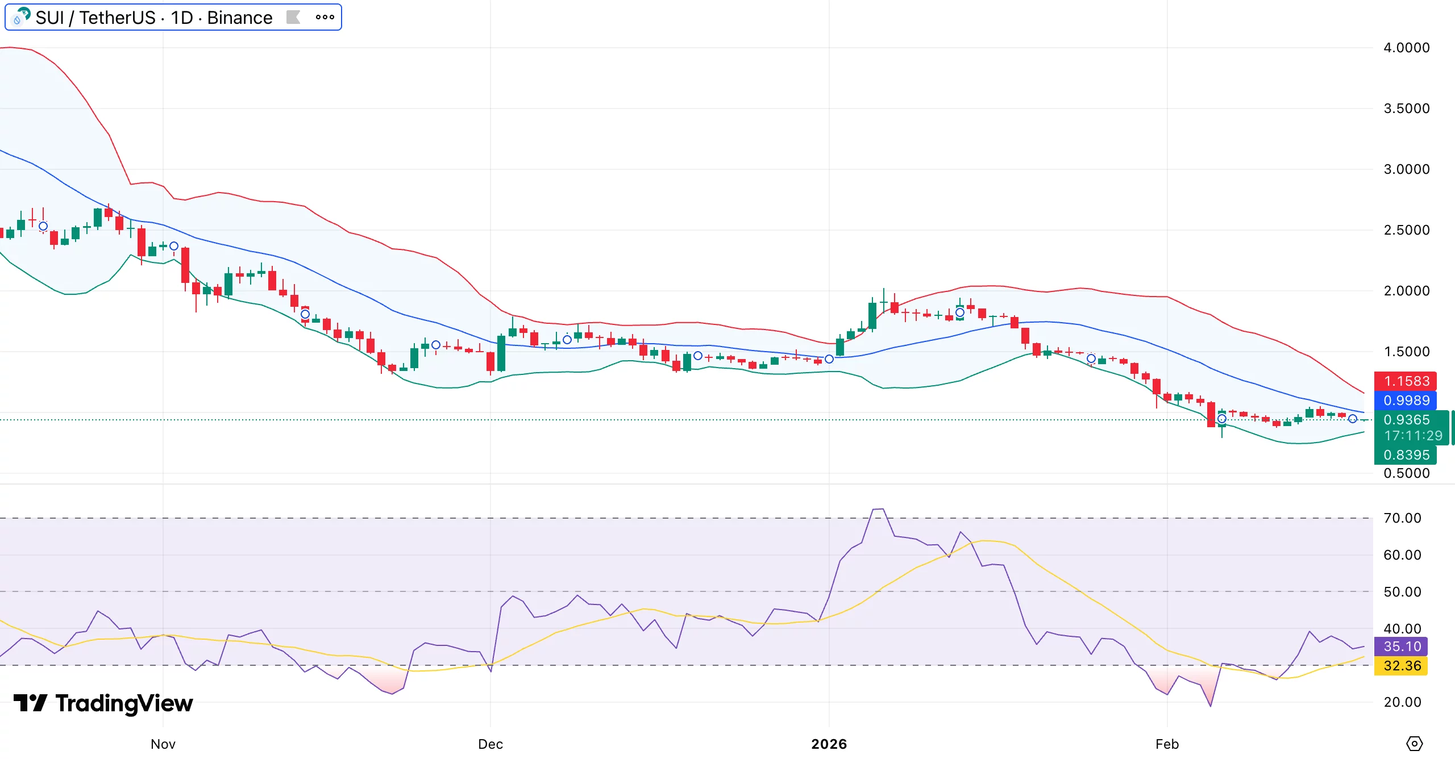
Task: Open the Binance exchange source in the legend
Action: 239,17
